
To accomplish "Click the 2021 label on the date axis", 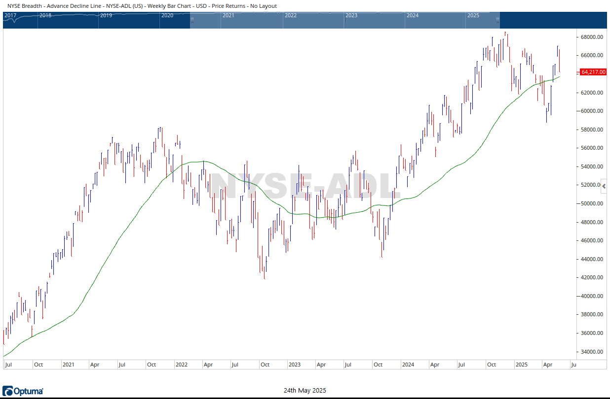I will 68,365.
